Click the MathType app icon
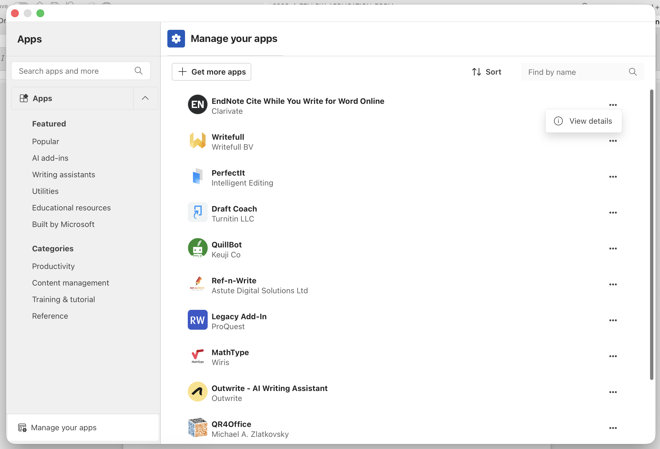660x449 pixels. 197,356
